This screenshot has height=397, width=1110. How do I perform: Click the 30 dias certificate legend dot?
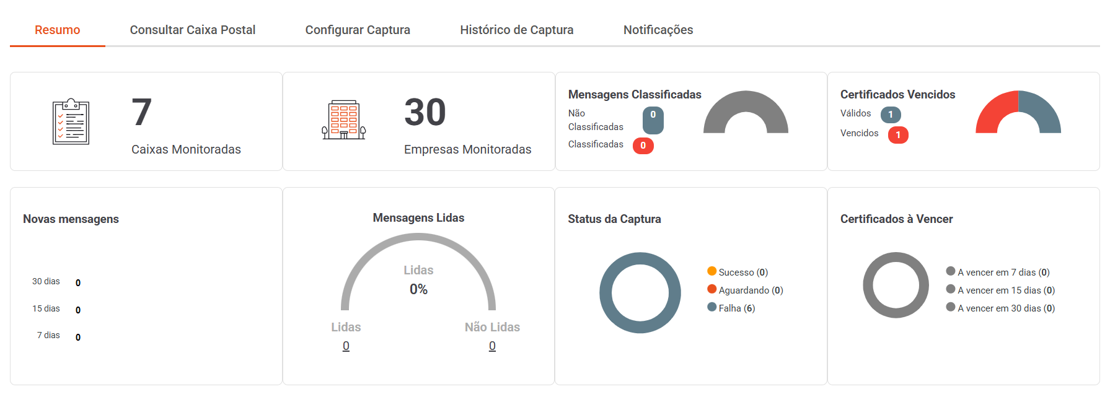coord(951,307)
